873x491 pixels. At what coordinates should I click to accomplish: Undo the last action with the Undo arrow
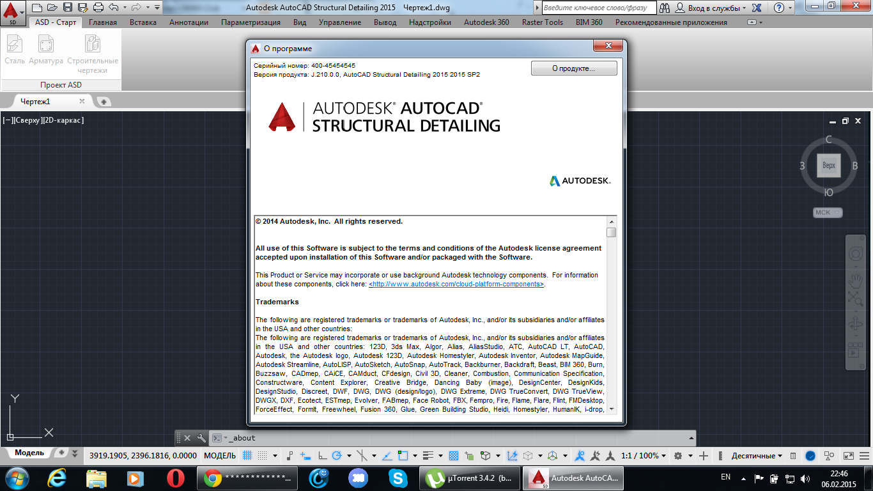pos(114,8)
